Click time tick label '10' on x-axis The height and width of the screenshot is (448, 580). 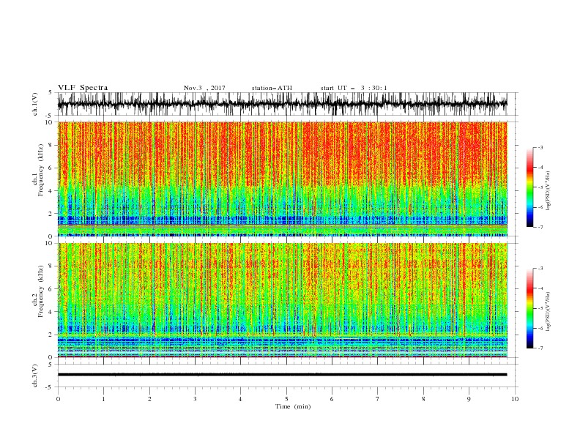pos(515,399)
